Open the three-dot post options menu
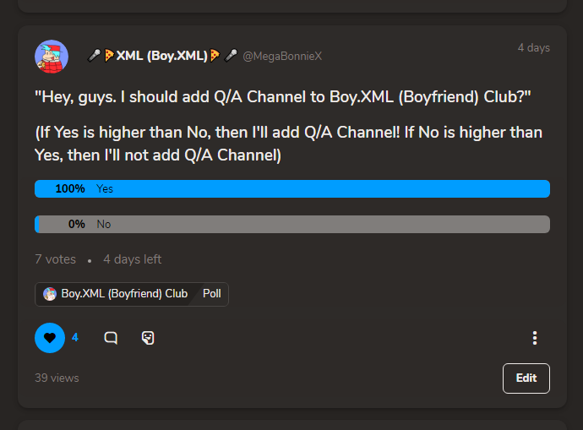Screen dimensions: 583x430 [535, 338]
